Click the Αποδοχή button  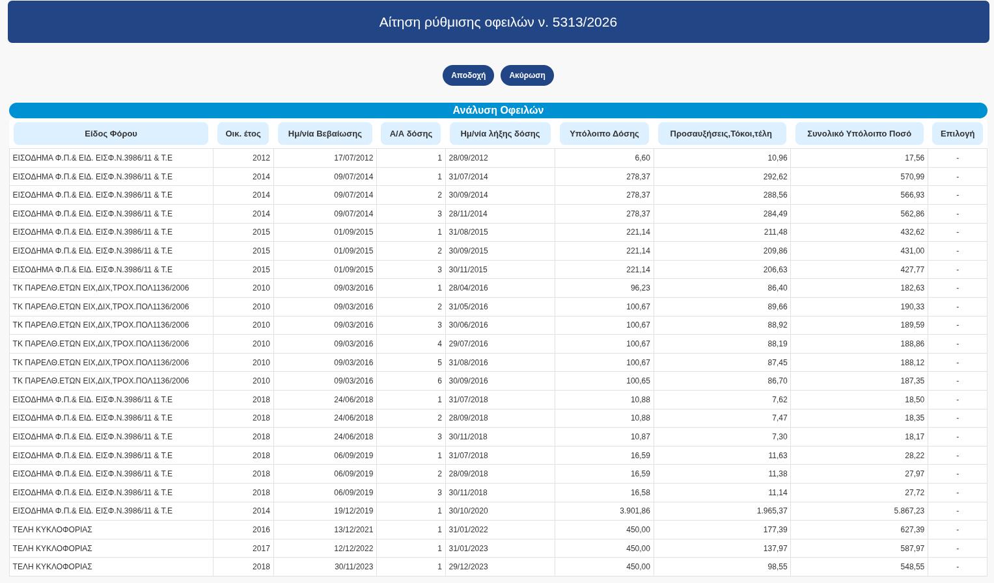pyautogui.click(x=468, y=75)
